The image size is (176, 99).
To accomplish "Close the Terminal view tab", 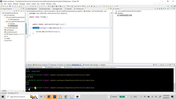I will coord(80,65).
